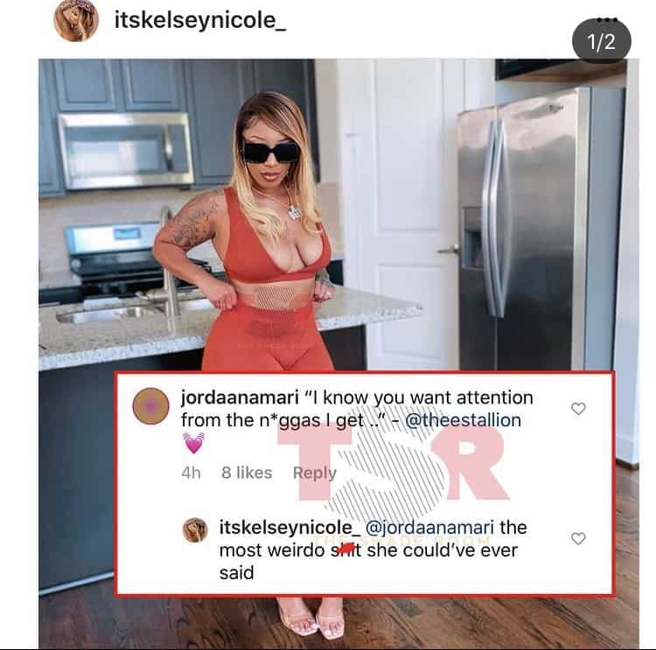Image resolution: width=656 pixels, height=650 pixels.
Task: Tap the heart icon beside itskelseynicole_'s reply
Action: (x=578, y=538)
